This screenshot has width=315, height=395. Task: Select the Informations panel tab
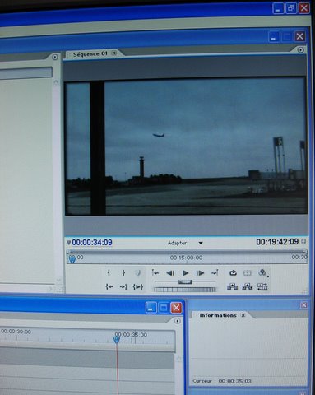[218, 315]
